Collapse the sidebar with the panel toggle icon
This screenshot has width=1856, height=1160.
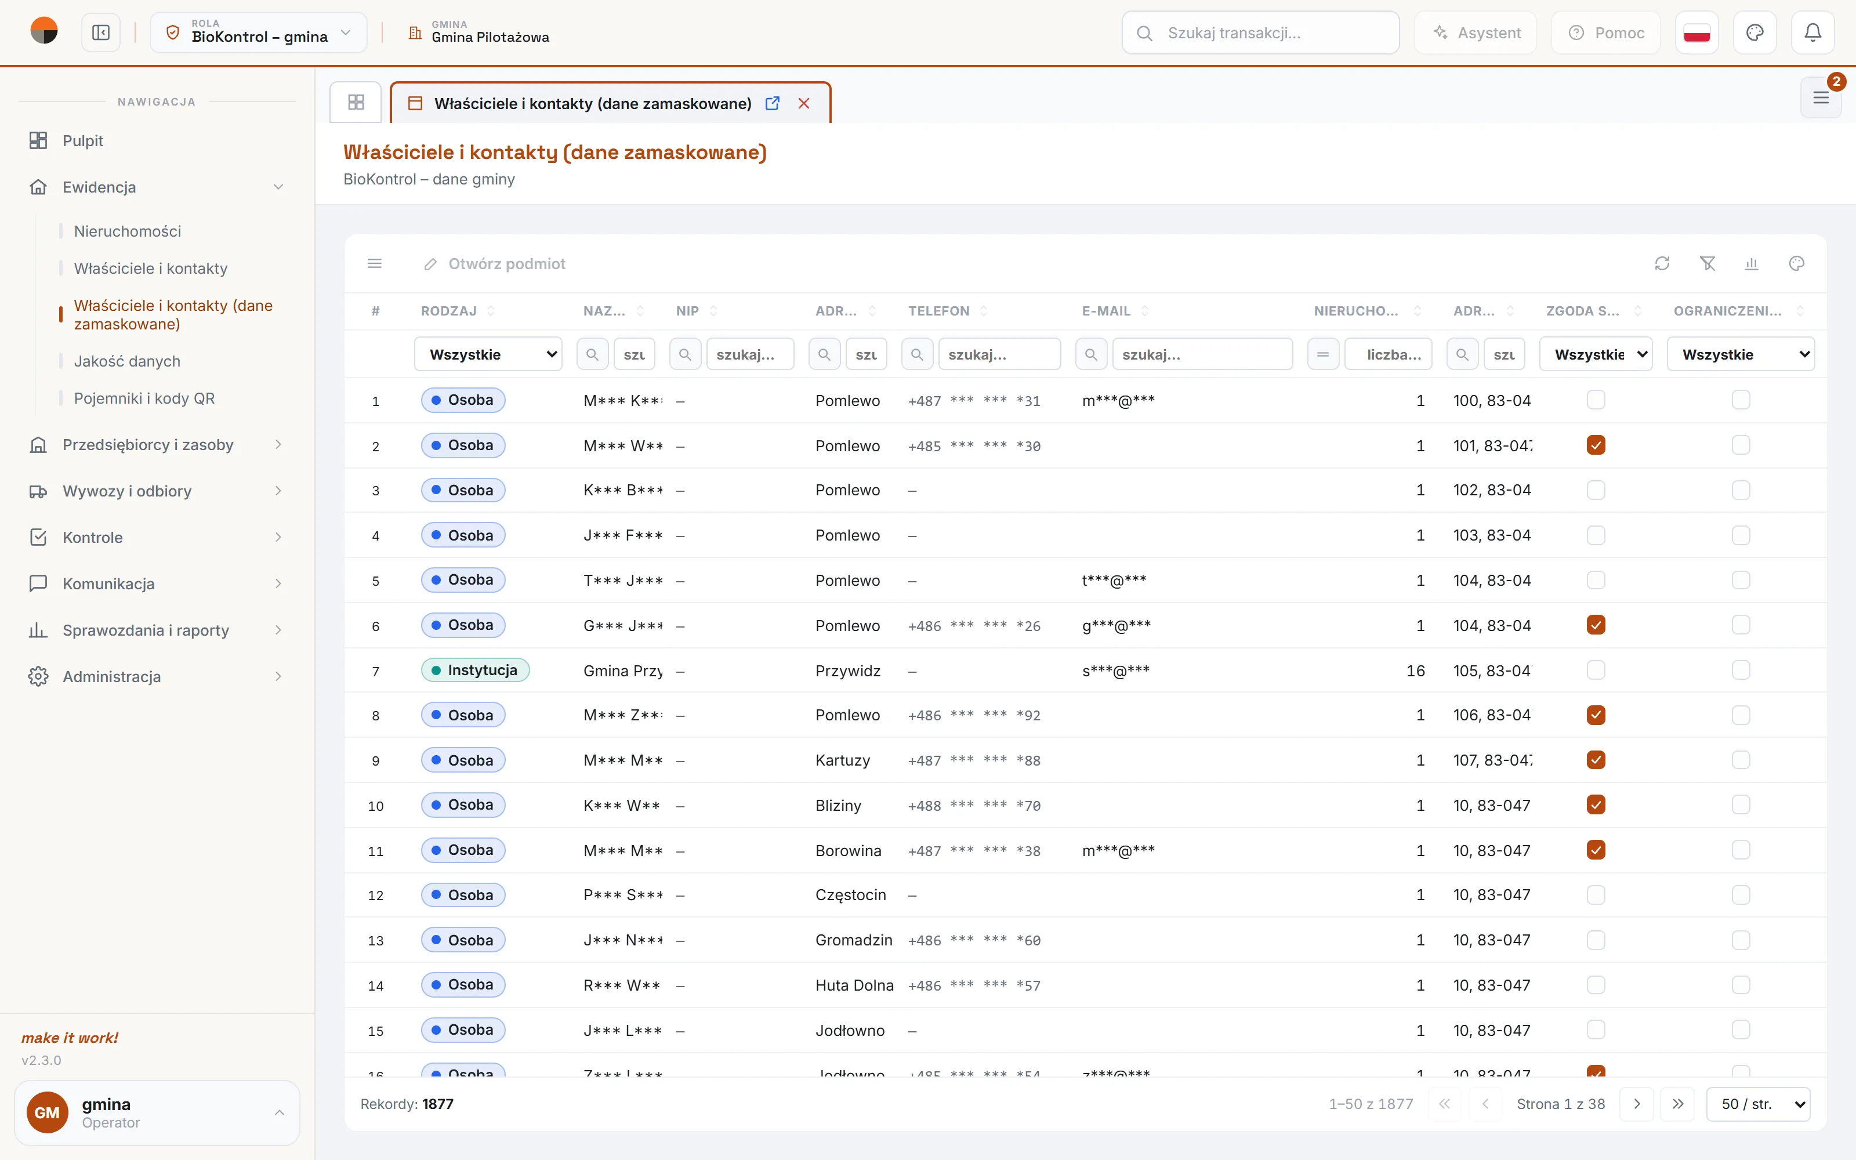[x=100, y=33]
